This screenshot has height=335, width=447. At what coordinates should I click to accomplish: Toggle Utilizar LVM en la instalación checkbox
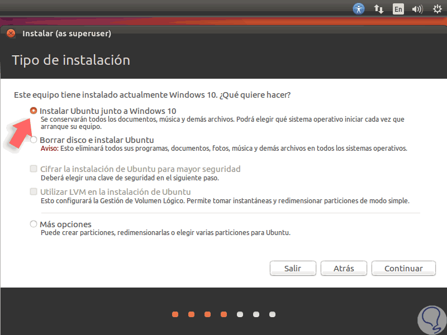click(x=34, y=192)
